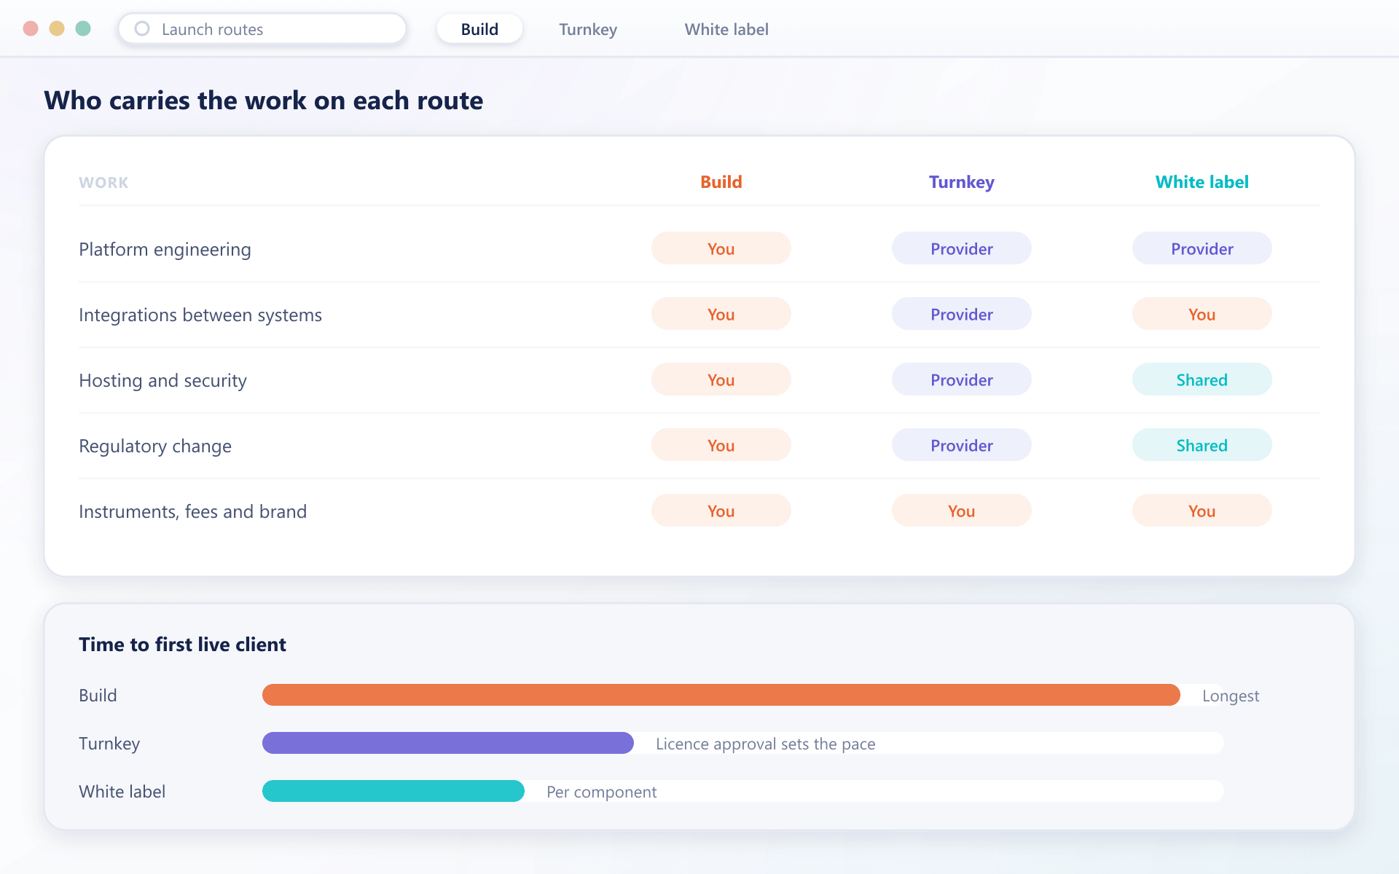Click the WORK column header
The image size is (1399, 874).
pyautogui.click(x=103, y=183)
